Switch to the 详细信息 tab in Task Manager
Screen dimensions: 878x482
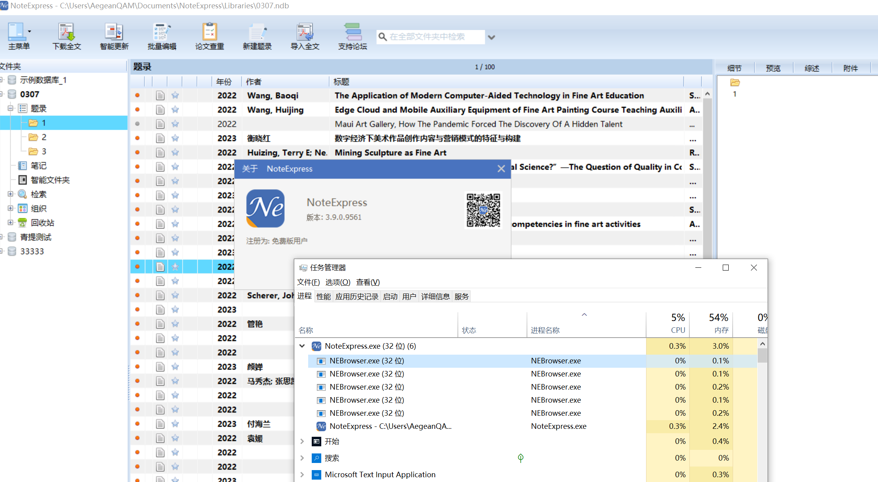435,296
